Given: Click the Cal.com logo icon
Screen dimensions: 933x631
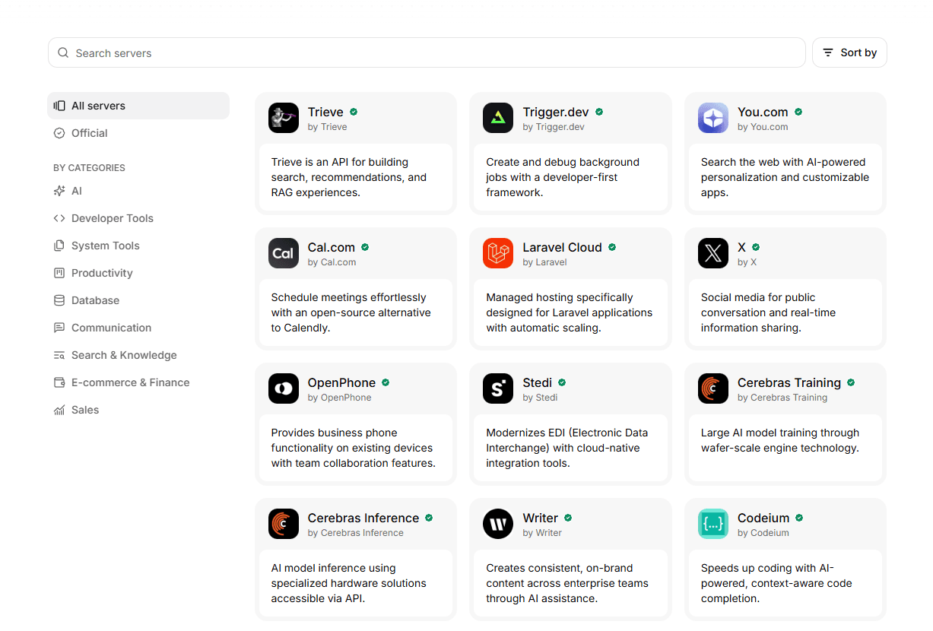Looking at the screenshot, I should (283, 253).
